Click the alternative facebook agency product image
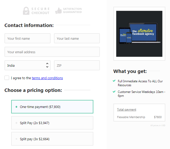 [139, 34]
